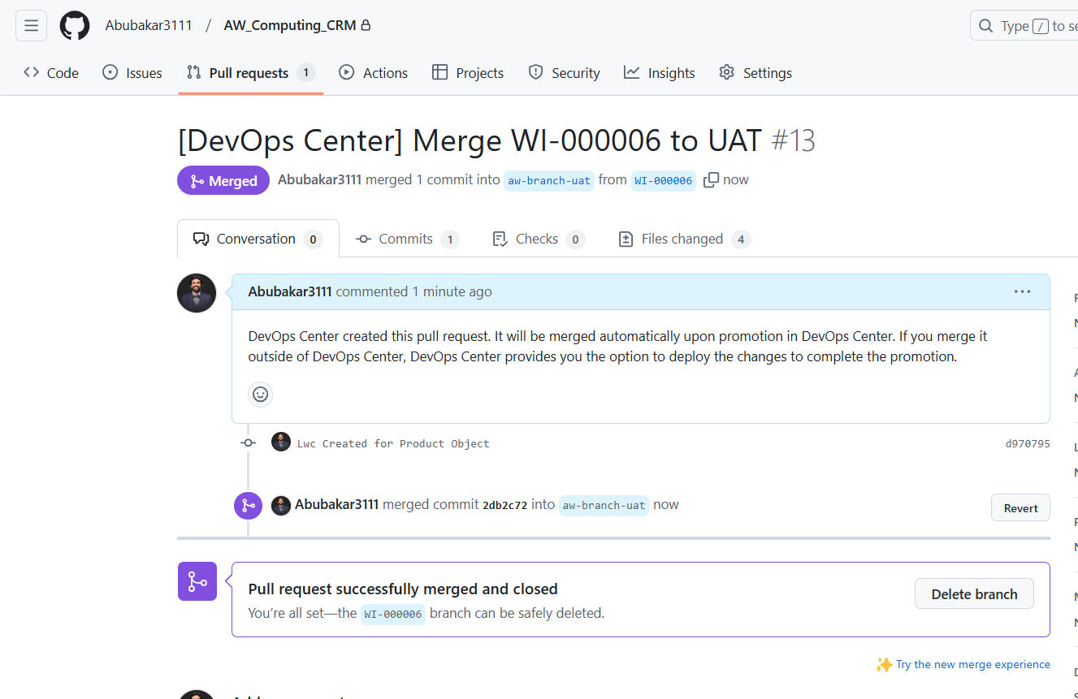Click the Commits tab commit icon
This screenshot has width=1078, height=699.
(x=364, y=239)
